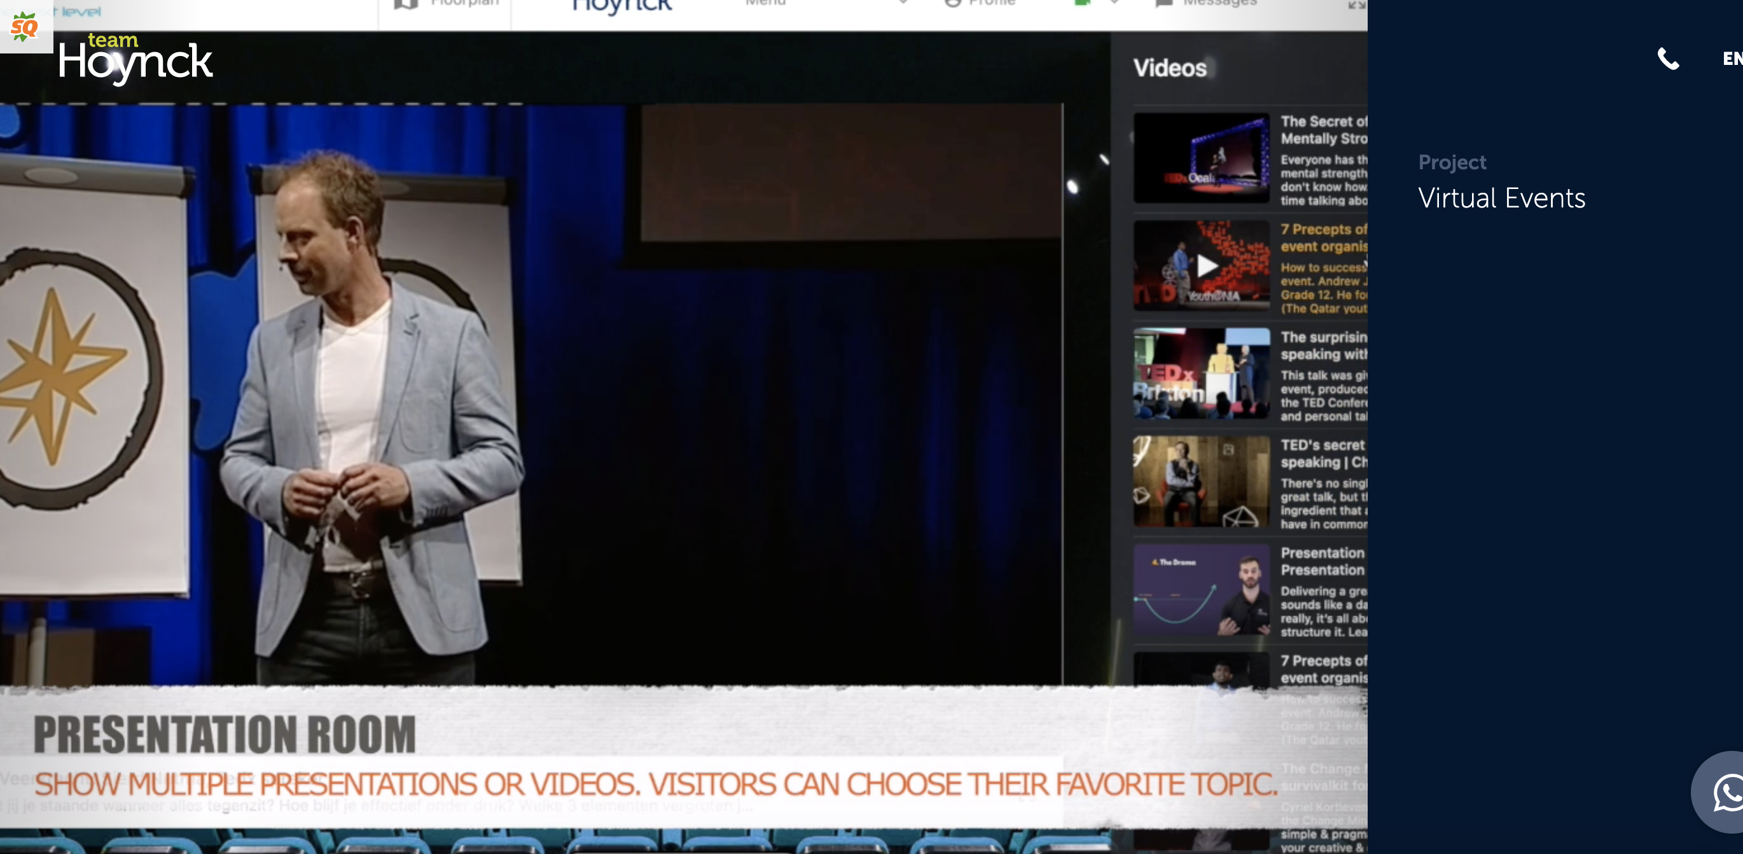
Task: Expand the Menu dropdown chevron
Action: click(903, 3)
